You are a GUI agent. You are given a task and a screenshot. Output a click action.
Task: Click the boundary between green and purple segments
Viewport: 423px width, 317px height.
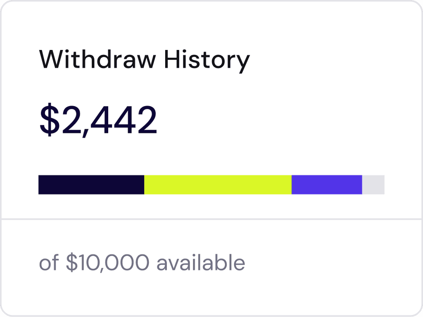(292, 185)
